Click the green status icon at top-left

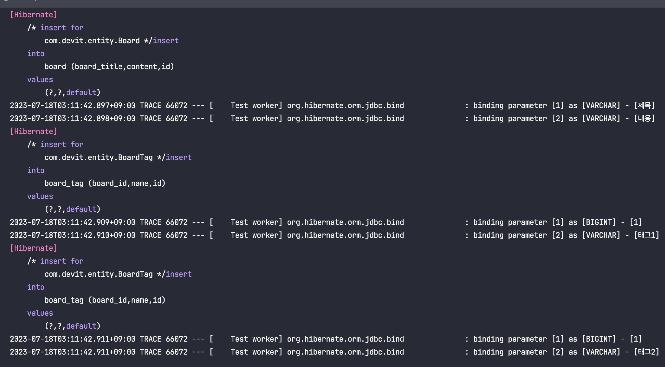coord(6,1)
